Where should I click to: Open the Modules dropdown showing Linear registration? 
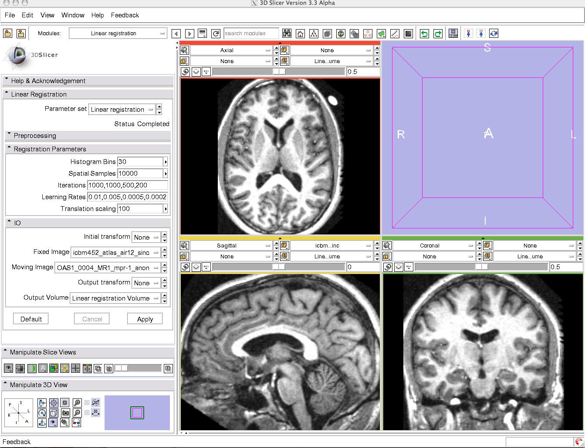pyautogui.click(x=118, y=33)
